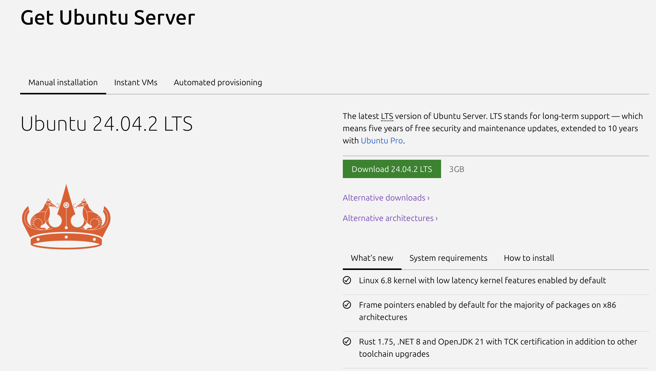The width and height of the screenshot is (656, 371).
Task: Open the Automated provisioning tab
Action: (218, 82)
